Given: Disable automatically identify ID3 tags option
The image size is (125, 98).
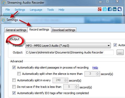Looking at the screenshot, I should 14,93.
